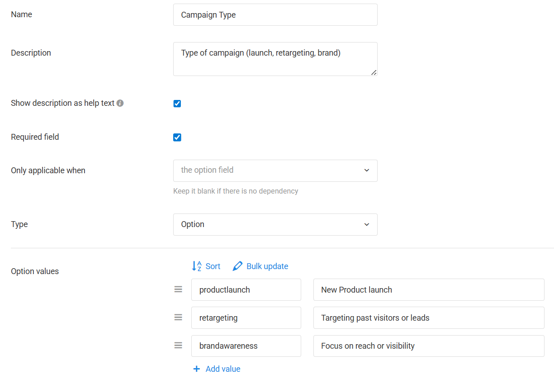554x379 pixels.
Task: Grab the brandawareness row drag handle
Action: point(178,346)
